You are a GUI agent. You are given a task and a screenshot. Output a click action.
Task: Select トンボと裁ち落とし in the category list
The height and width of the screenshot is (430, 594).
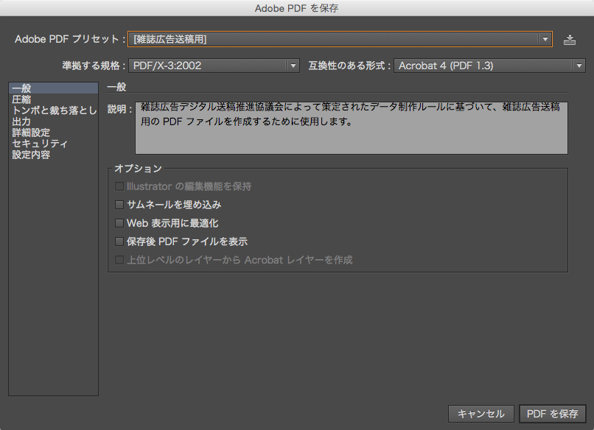click(53, 110)
